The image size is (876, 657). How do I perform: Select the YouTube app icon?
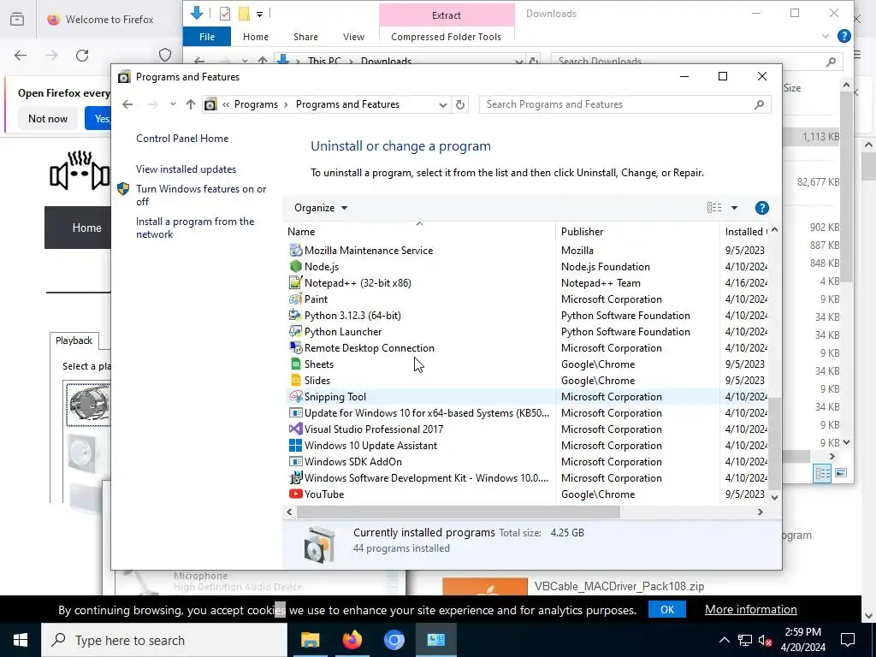click(x=295, y=494)
